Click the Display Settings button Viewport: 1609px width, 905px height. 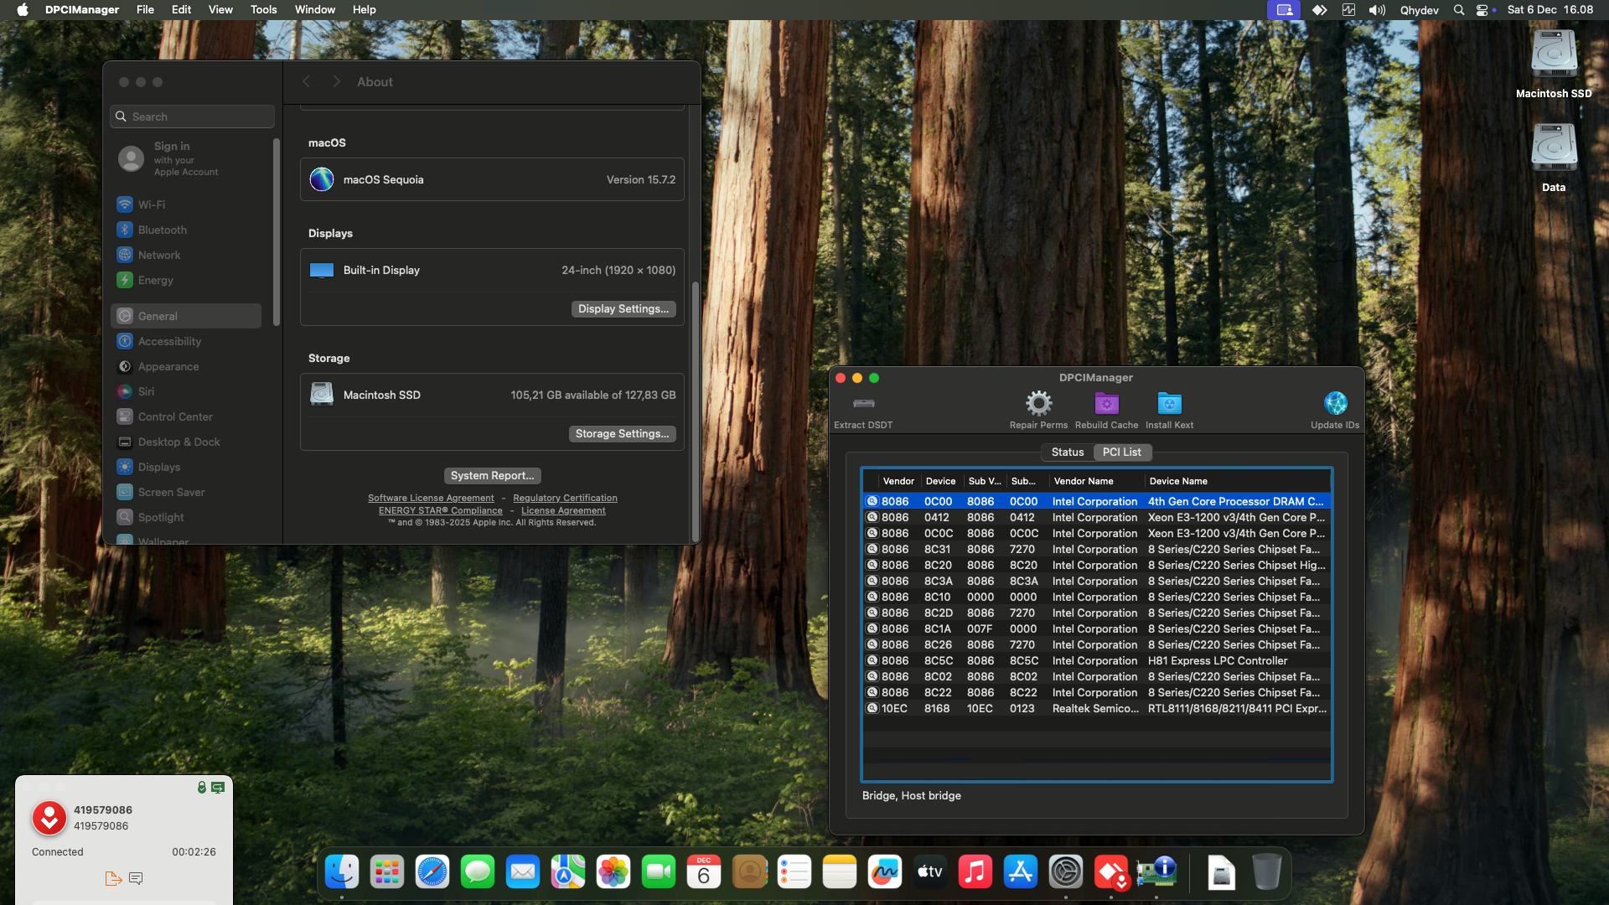(623, 308)
